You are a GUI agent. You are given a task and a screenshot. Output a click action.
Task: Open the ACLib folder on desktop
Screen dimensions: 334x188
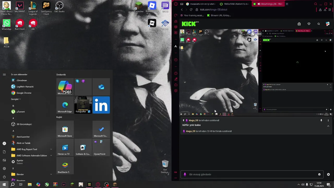(x=7, y=42)
